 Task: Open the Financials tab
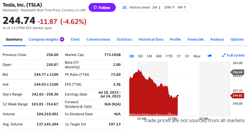click(196, 40)
